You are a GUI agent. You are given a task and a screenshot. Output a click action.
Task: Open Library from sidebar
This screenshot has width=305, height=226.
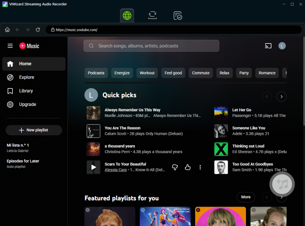pos(26,91)
